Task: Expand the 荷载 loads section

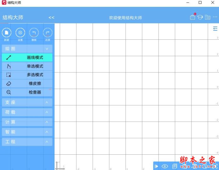Action: click(x=27, y=112)
